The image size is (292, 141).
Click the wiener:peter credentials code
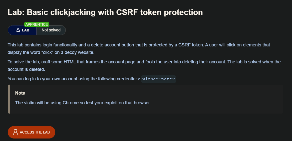pos(159,79)
